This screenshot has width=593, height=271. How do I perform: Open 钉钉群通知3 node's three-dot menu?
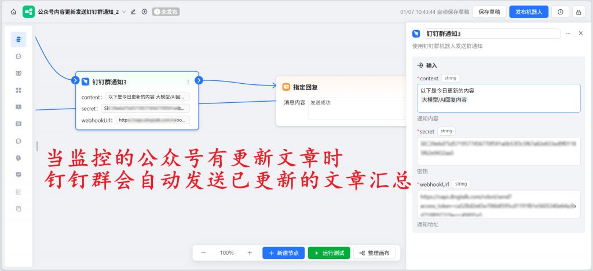[188, 81]
